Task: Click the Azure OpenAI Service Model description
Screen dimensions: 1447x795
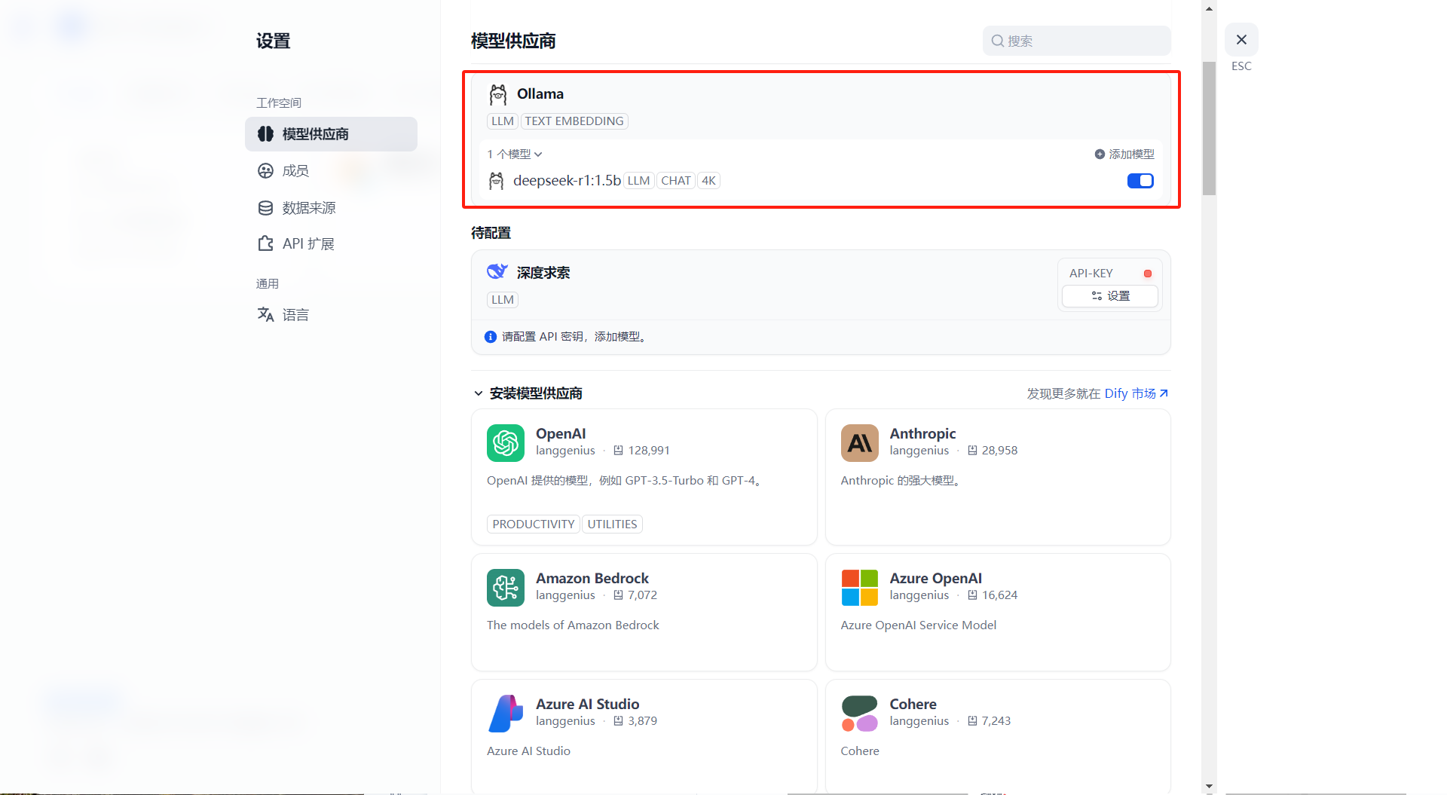Action: click(x=919, y=625)
